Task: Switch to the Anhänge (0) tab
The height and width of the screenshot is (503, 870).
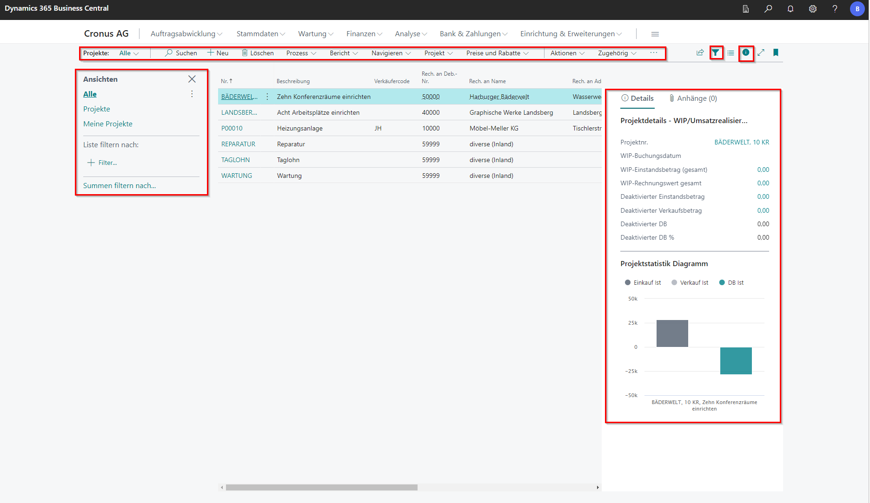Action: point(693,98)
